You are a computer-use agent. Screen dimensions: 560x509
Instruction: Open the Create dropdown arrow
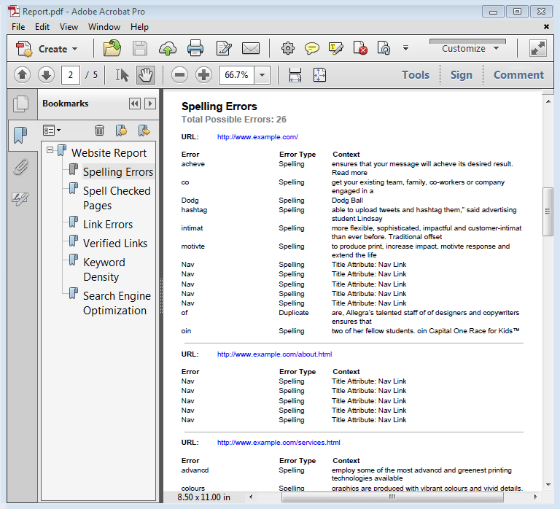point(74,49)
